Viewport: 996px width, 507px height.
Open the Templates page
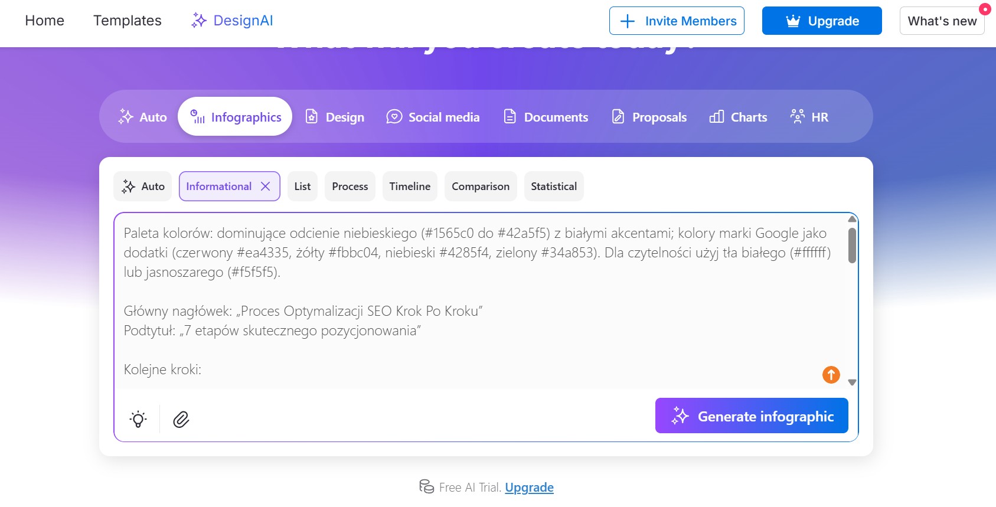coord(127,21)
